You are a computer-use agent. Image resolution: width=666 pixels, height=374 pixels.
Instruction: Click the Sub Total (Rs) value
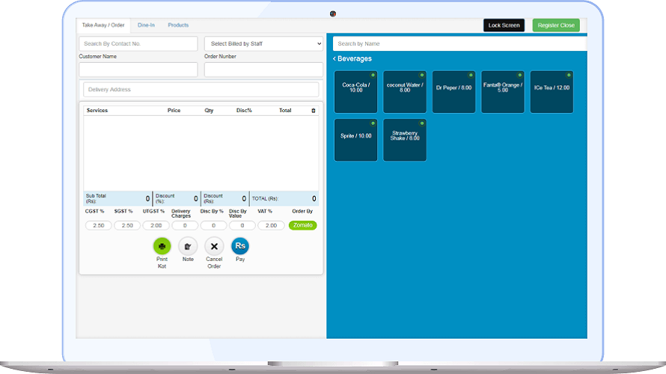point(148,199)
